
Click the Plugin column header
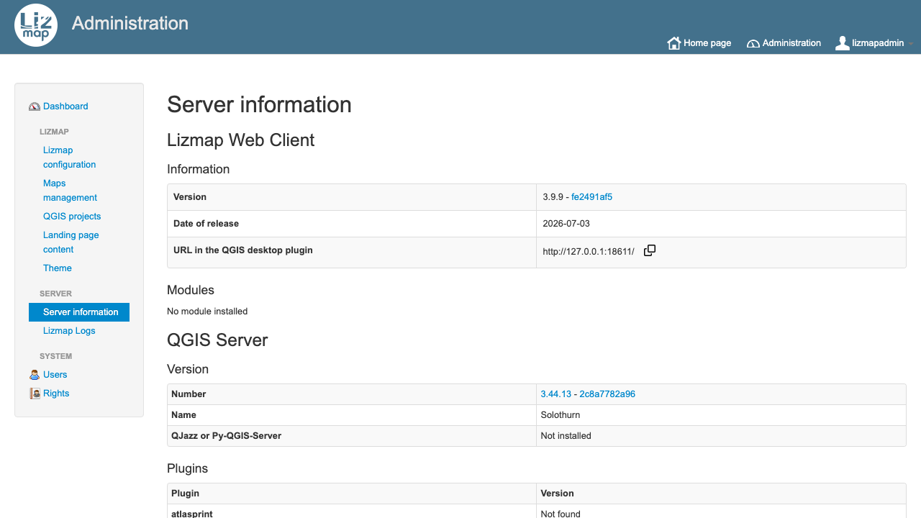pyautogui.click(x=185, y=494)
